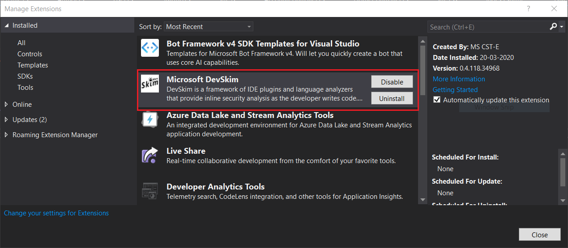Viewport: 568px width, 248px height.
Task: Click the extension list scrollbar thumb
Action: pos(423,71)
